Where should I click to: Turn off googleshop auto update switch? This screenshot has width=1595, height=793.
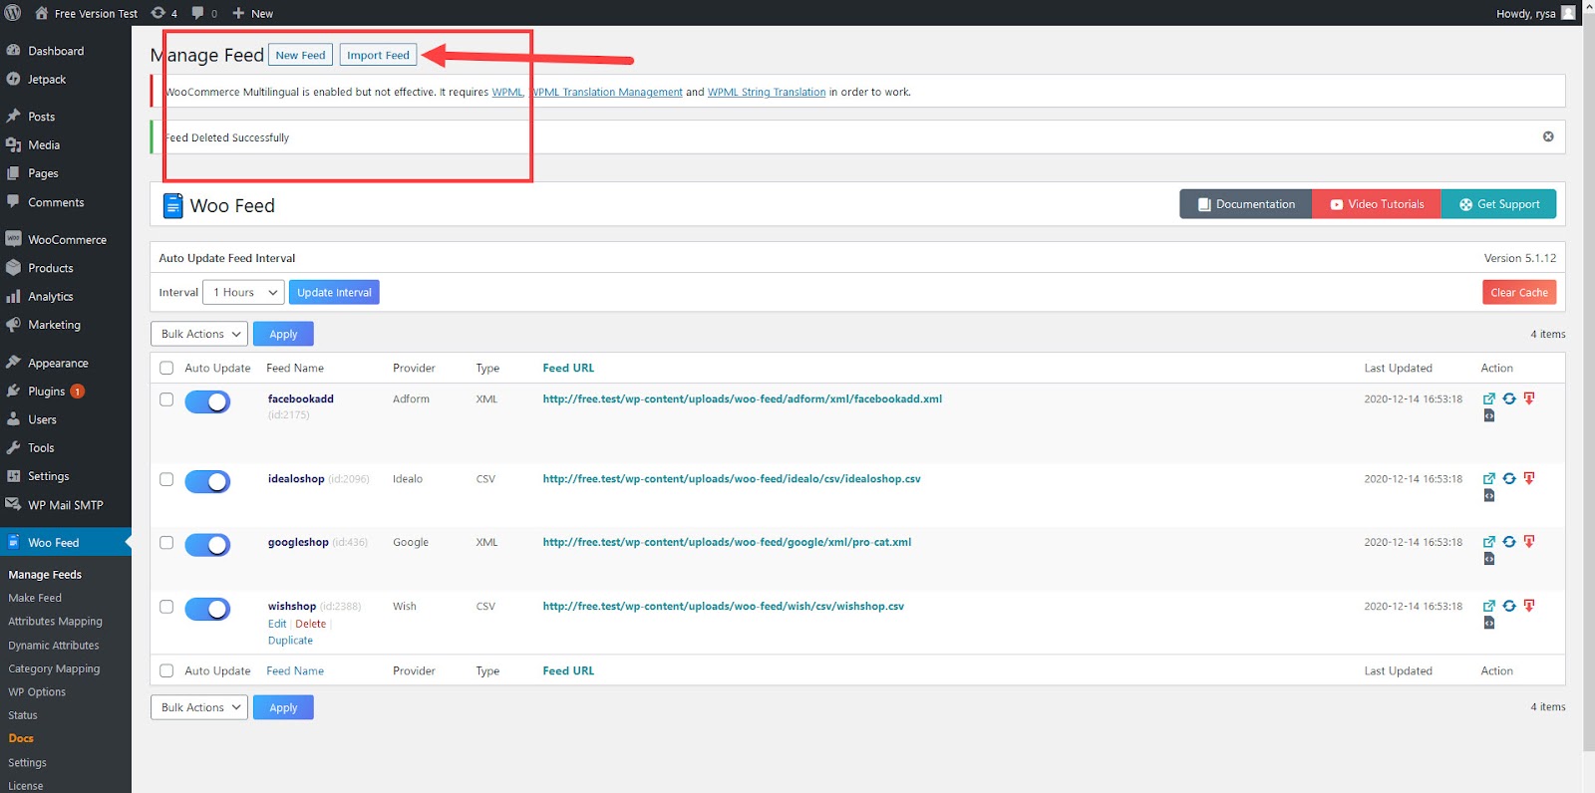tap(207, 545)
